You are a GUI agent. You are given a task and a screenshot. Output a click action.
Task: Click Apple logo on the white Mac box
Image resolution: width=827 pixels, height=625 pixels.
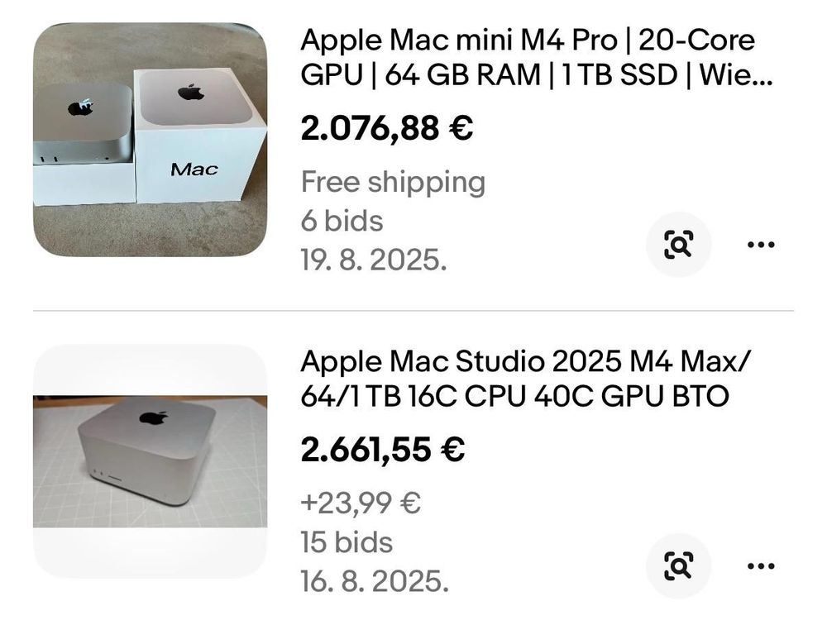click(191, 91)
